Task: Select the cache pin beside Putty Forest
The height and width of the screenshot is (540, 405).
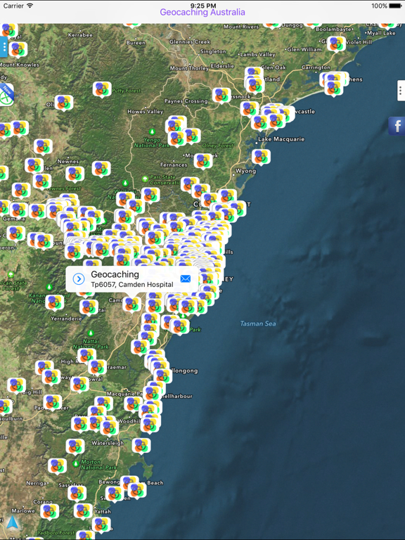Action: click(102, 89)
